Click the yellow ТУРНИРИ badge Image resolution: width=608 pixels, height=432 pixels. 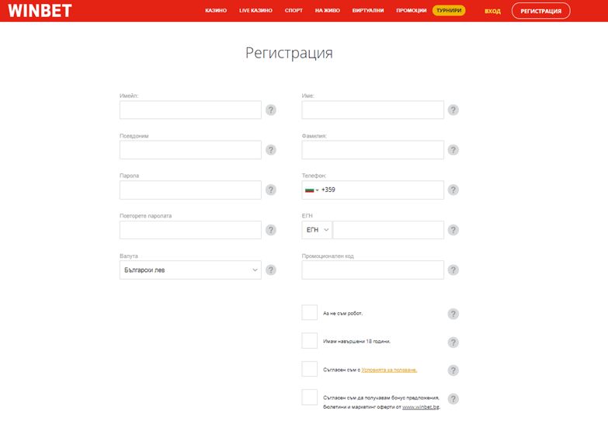point(449,11)
